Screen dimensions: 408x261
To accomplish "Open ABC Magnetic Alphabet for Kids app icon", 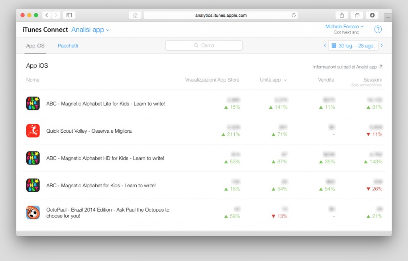I will [33, 185].
